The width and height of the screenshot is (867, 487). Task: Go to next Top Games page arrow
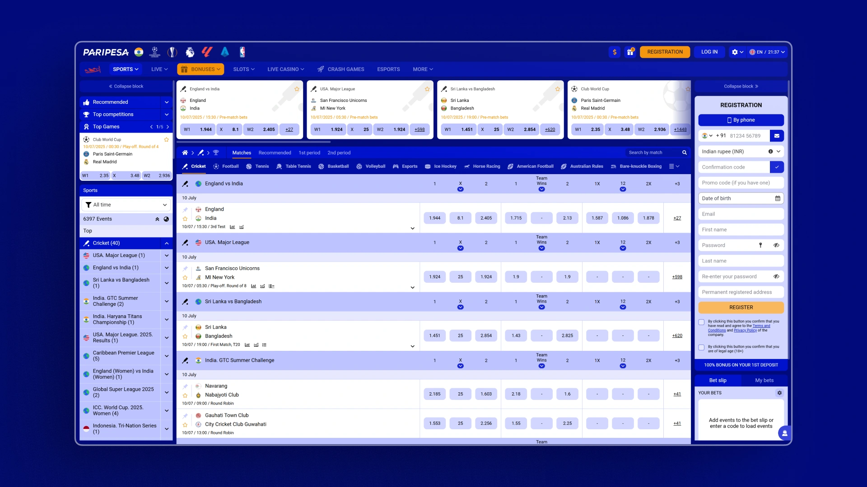pos(168,127)
